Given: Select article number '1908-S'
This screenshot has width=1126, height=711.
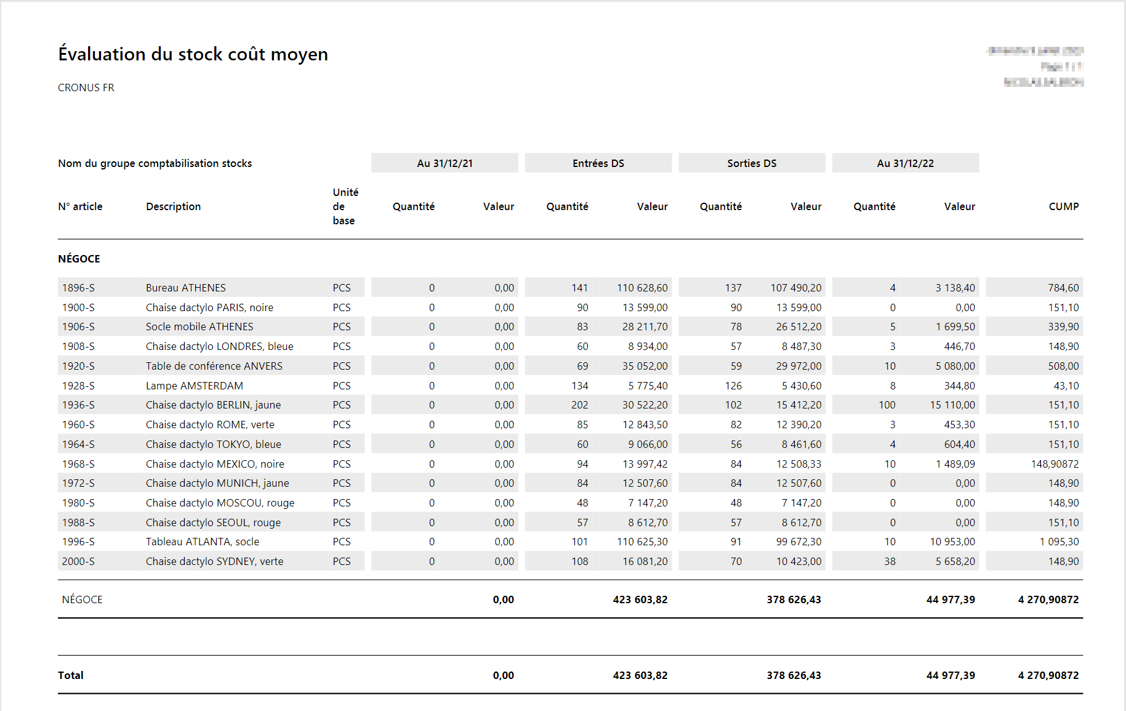Looking at the screenshot, I should tap(78, 346).
